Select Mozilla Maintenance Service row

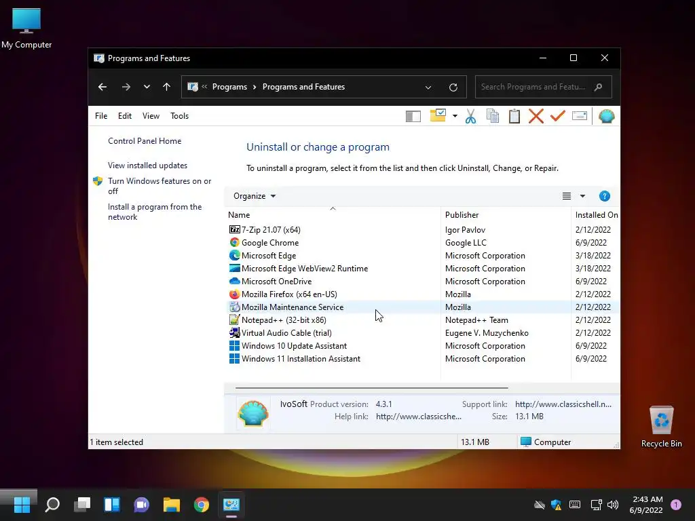coord(422,307)
